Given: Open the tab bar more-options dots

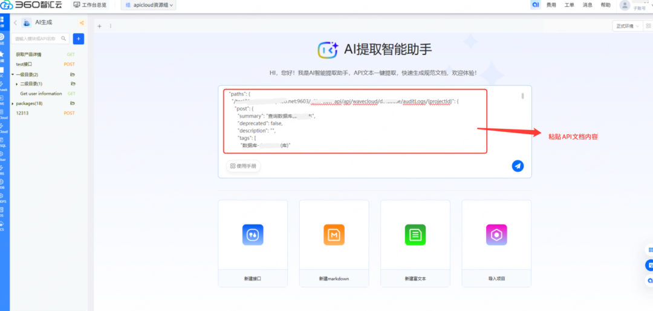Looking at the screenshot, I should coord(111,26).
